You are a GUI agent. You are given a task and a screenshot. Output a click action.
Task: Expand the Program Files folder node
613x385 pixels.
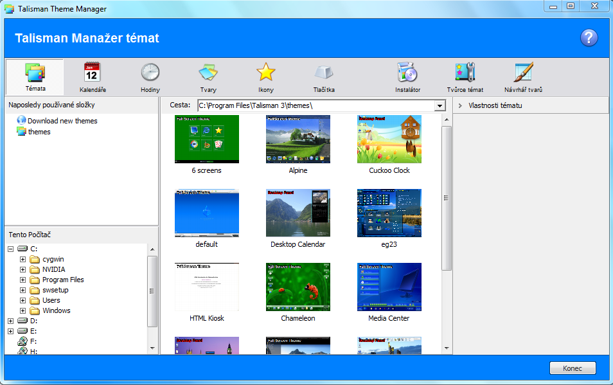tap(22, 280)
